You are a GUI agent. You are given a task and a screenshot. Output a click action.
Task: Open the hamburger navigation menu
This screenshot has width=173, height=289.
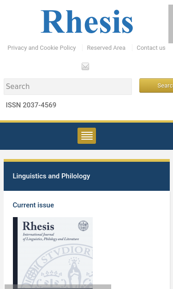(x=87, y=136)
